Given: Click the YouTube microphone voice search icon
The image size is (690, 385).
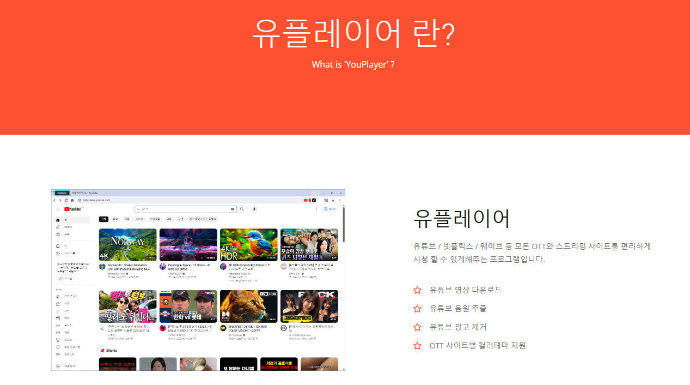Looking at the screenshot, I should tap(254, 209).
